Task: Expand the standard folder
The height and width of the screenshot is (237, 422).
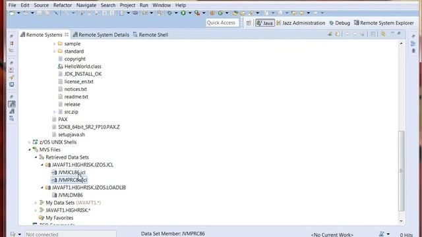Action: point(54,51)
